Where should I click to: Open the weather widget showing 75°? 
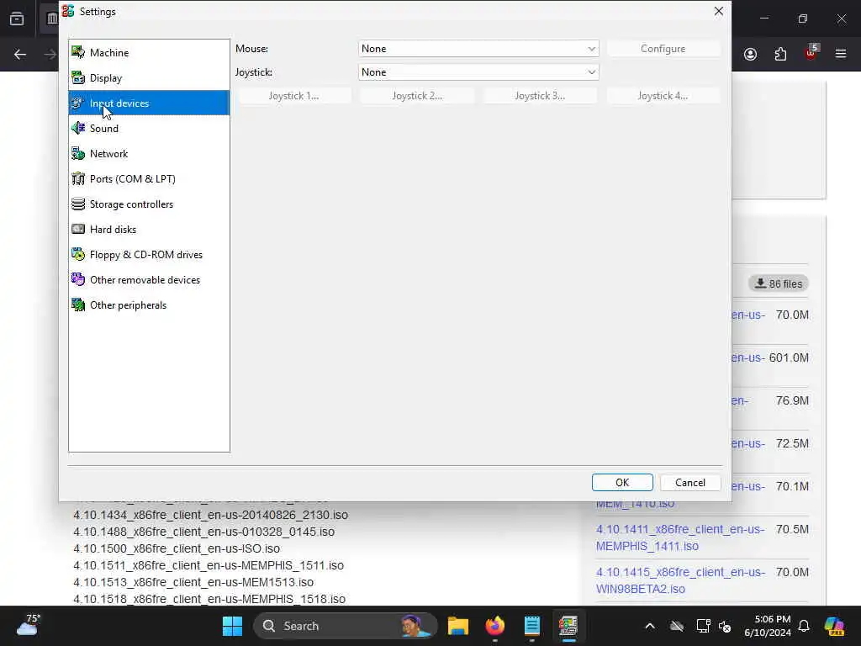pyautogui.click(x=29, y=625)
